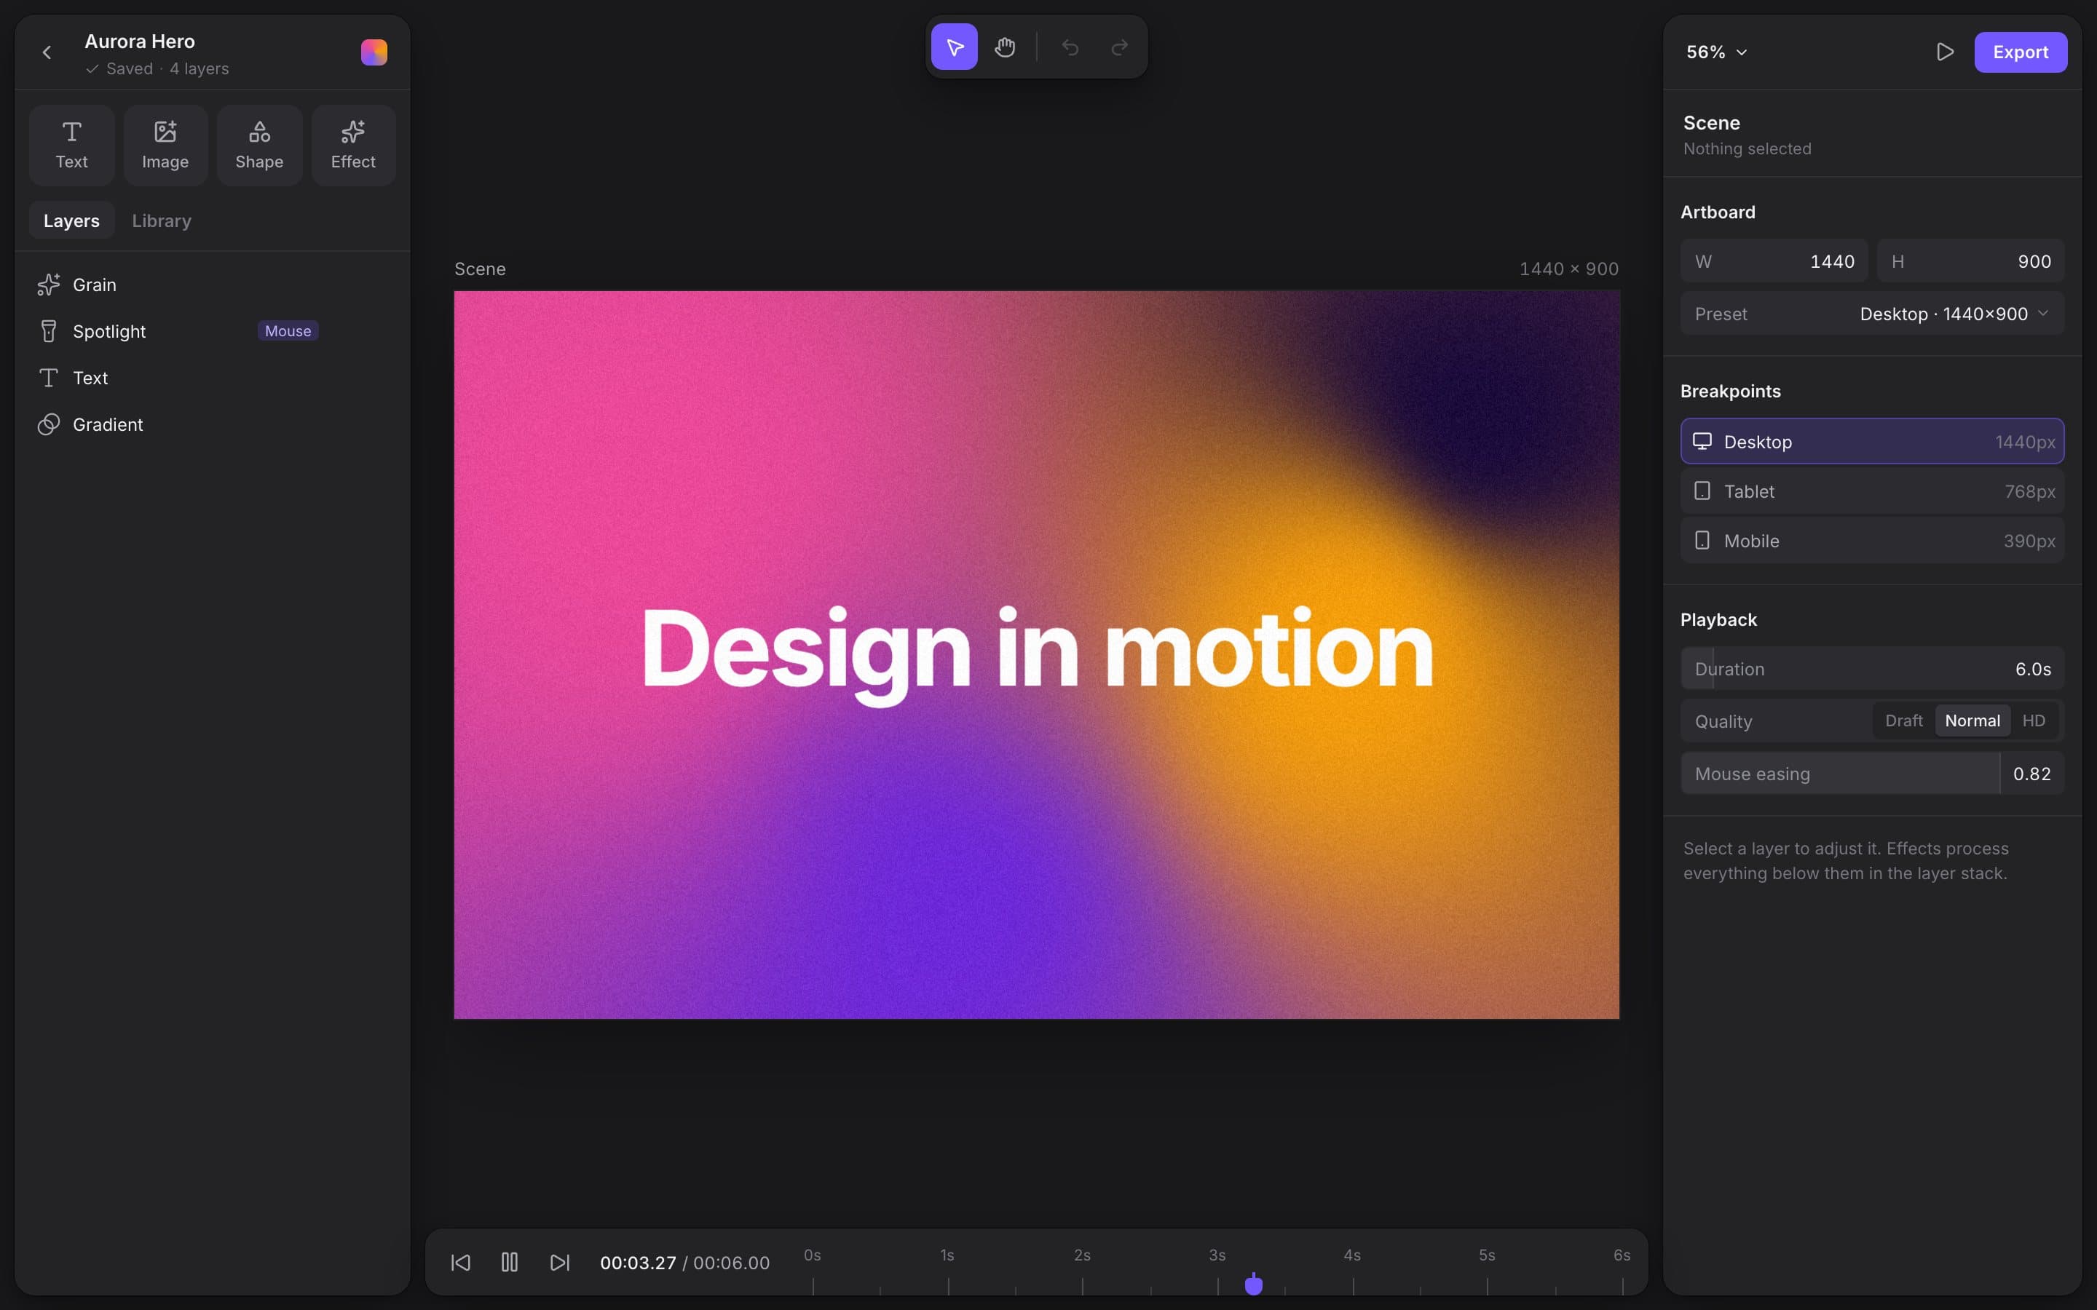Click the 1s mark on the timeline
This screenshot has width=2097, height=1310.
tap(947, 1255)
